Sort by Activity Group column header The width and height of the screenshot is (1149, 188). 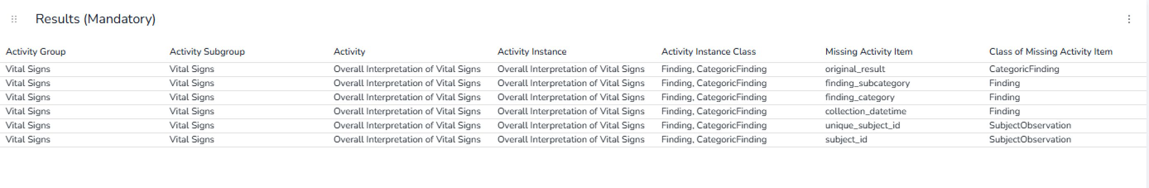click(x=36, y=52)
